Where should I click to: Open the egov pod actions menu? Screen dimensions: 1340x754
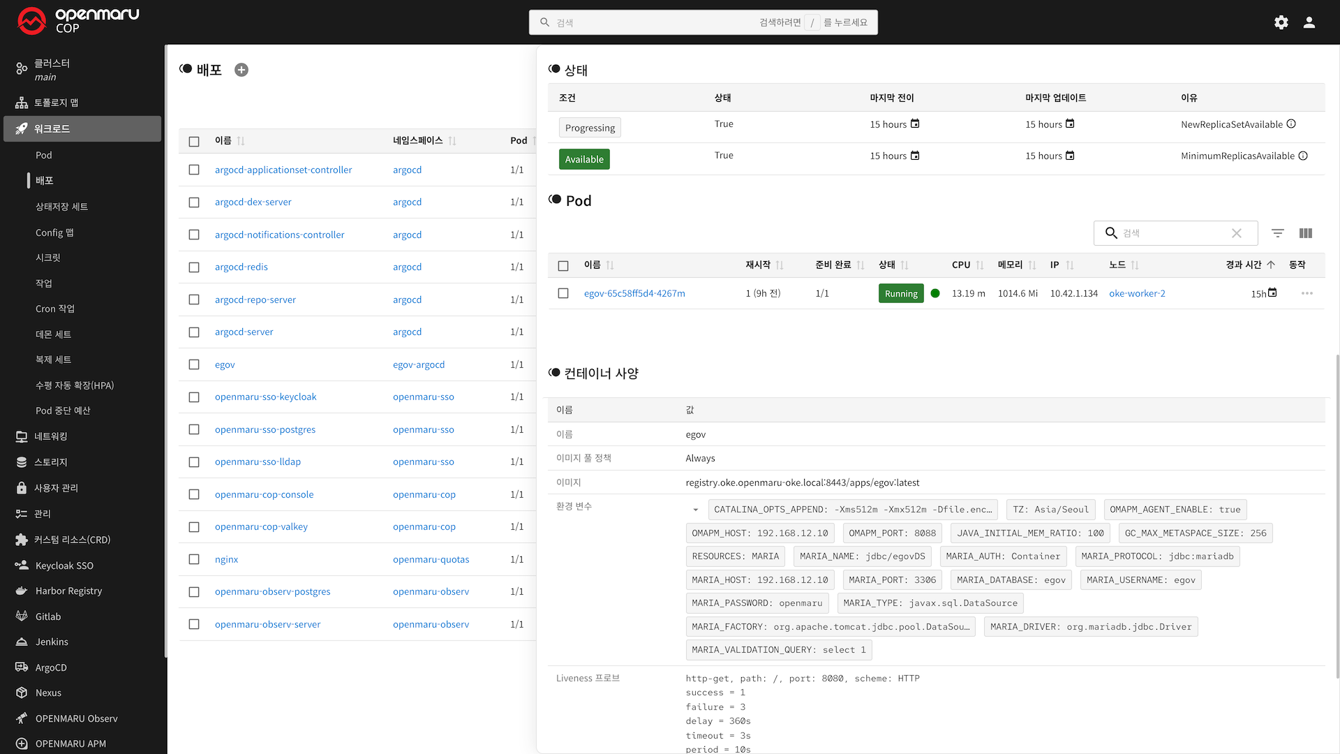[x=1307, y=293]
